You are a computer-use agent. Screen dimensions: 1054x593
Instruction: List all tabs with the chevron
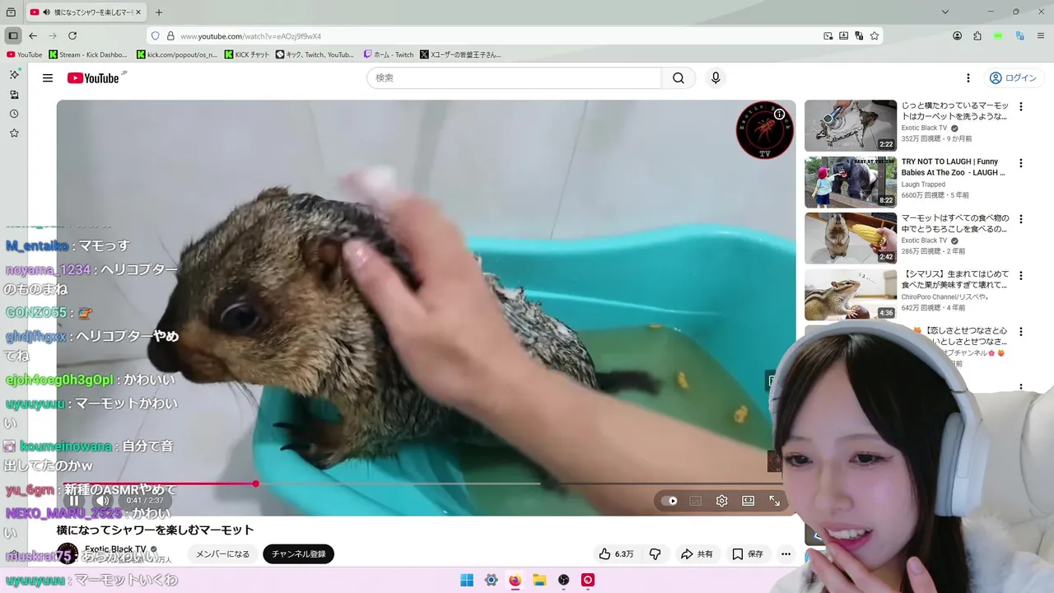945,12
